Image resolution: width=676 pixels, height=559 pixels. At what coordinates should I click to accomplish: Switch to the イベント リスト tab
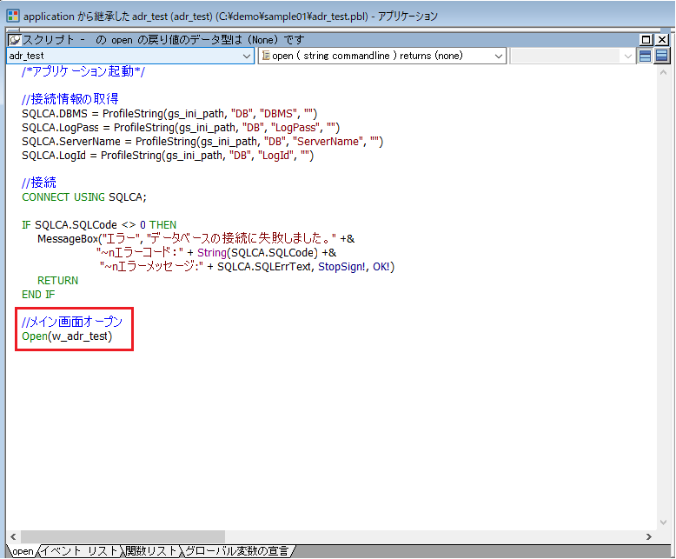coord(79,551)
